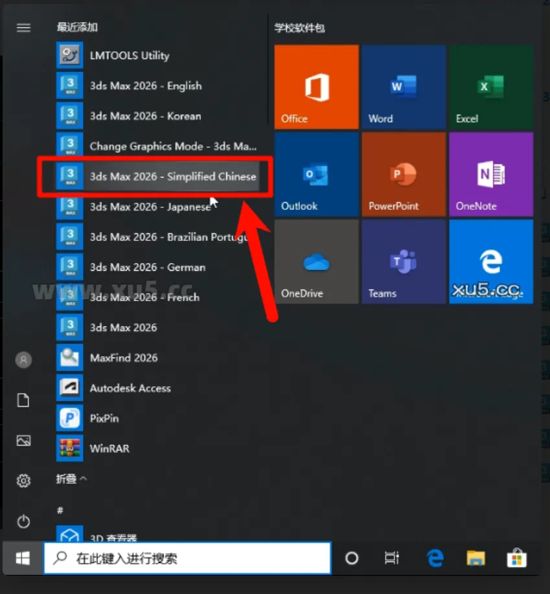
Task: Click the "Autodesk Access" label
Action: pos(130,388)
